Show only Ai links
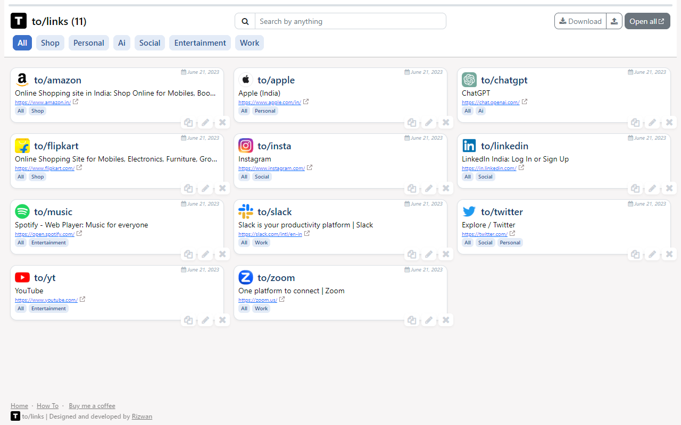The height and width of the screenshot is (425, 681). tap(122, 43)
